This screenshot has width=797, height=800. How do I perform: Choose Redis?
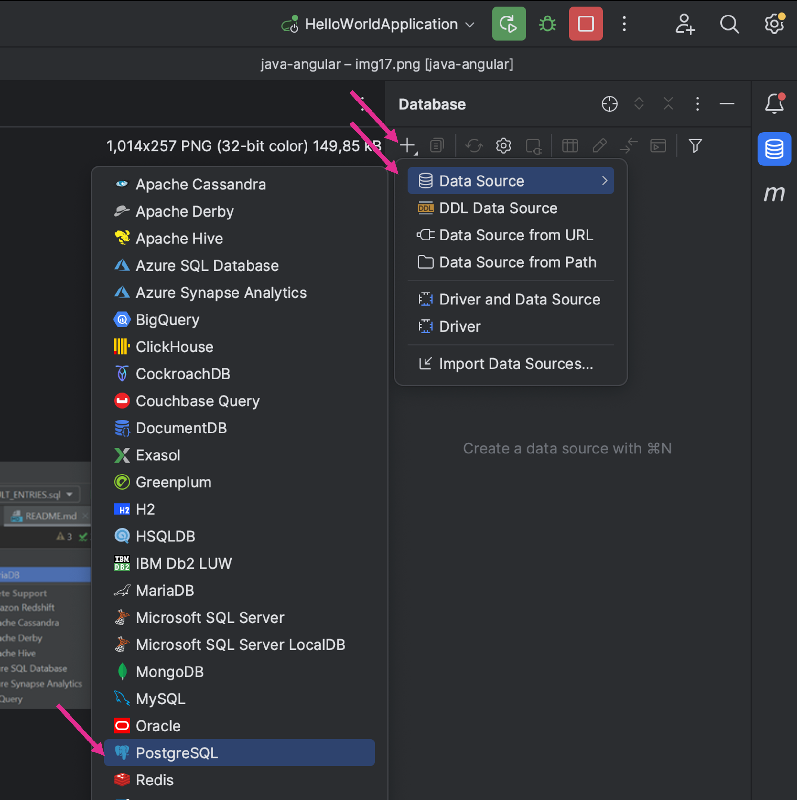click(240, 780)
